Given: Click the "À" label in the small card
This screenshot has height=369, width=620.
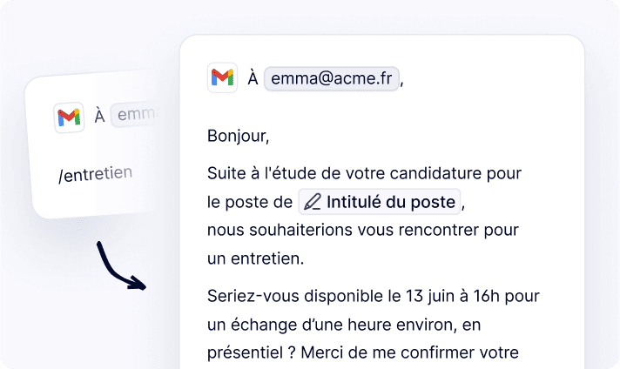Looking at the screenshot, I should (x=99, y=116).
